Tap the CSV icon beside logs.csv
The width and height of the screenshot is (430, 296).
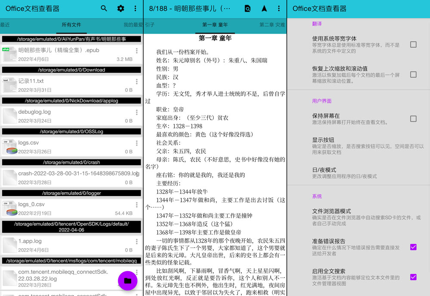point(9,147)
